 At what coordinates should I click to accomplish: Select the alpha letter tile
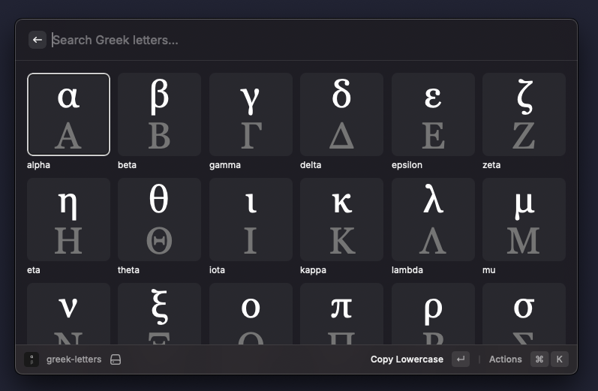[x=68, y=114]
